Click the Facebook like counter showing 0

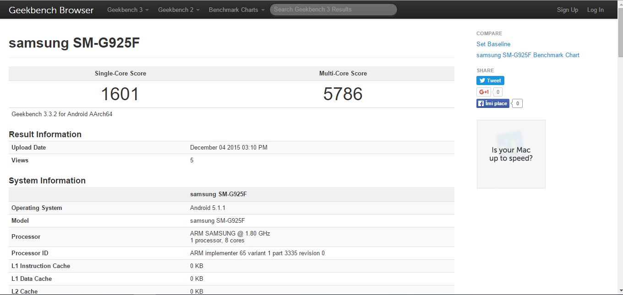point(517,103)
